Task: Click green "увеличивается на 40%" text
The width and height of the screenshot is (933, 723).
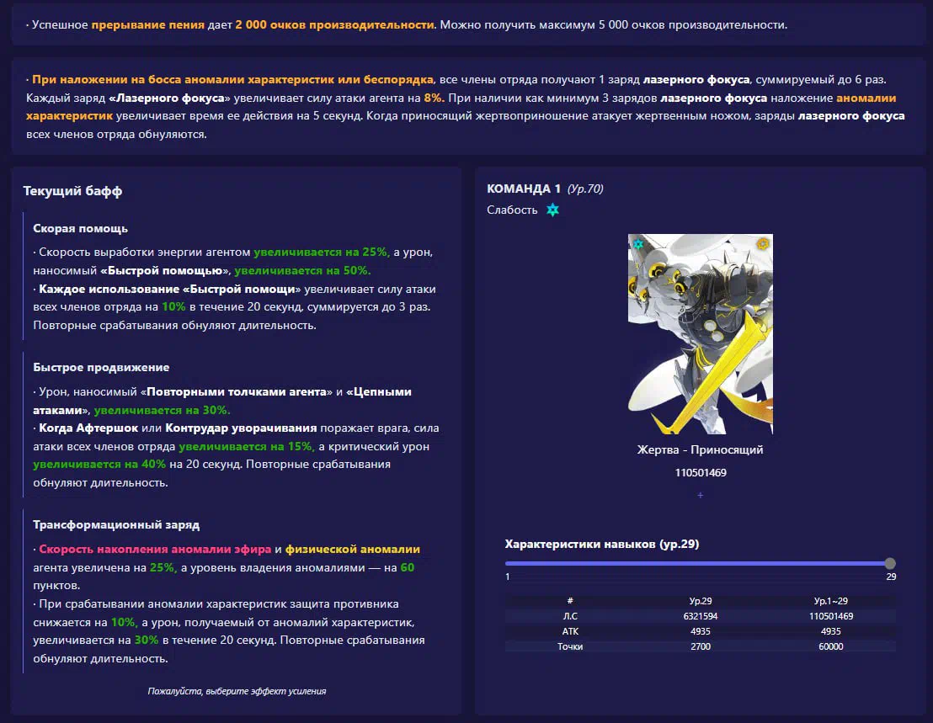Action: pos(99,465)
